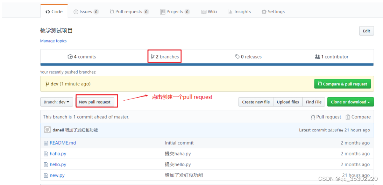Image resolution: width=383 pixels, height=185 pixels.
Task: Open repository Settings tab
Action: (273, 11)
